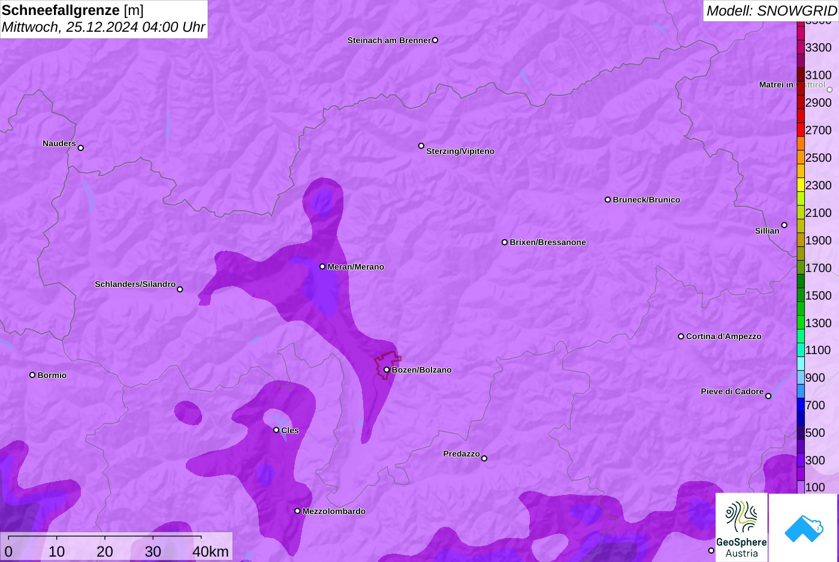
Task: Click the Modell: SNOWGRID label
Action: [771, 11]
